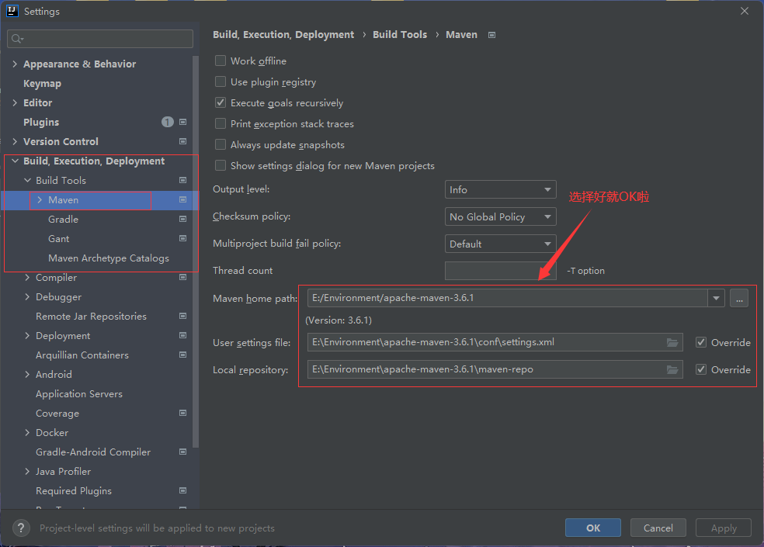The width and height of the screenshot is (764, 547).
Task: Open Multiproject build fail policy dropdown
Action: coord(500,244)
